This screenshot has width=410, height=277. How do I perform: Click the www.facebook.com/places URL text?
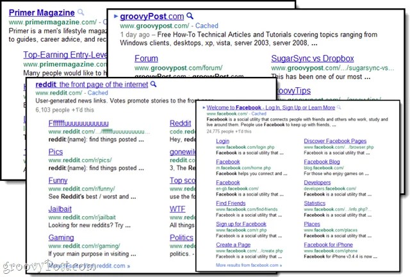click(x=331, y=230)
